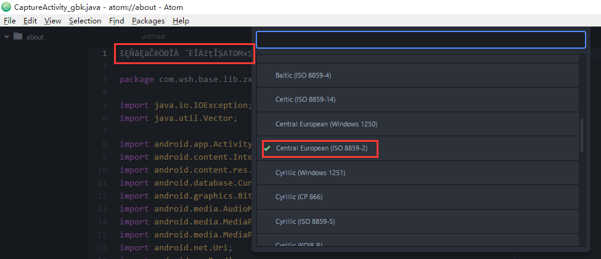Click the about folder icon
601x259 pixels.
pos(18,36)
